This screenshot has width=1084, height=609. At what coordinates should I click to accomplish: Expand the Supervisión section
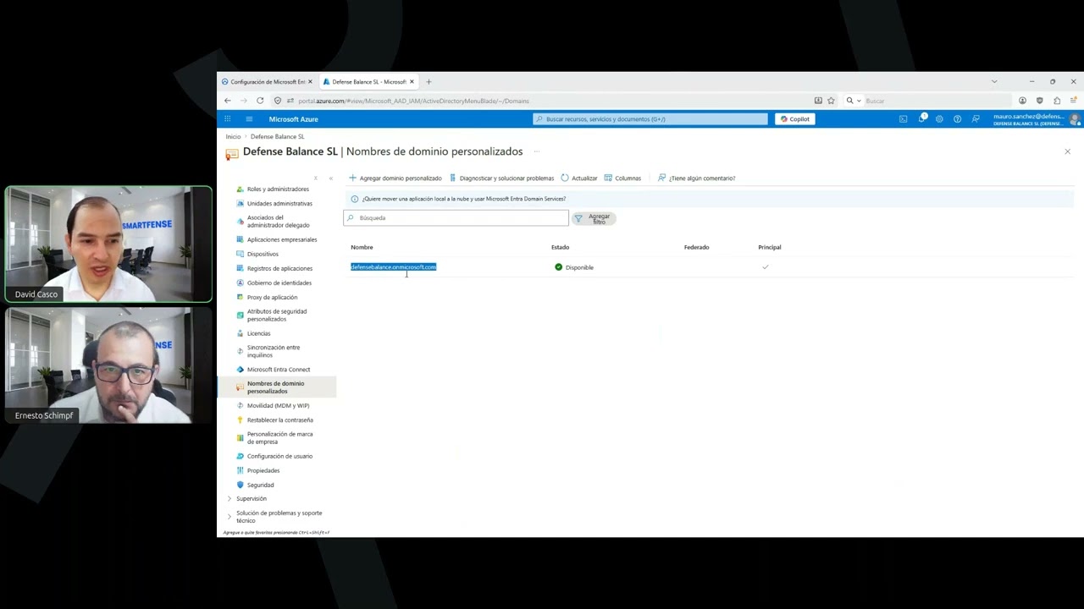(x=229, y=499)
